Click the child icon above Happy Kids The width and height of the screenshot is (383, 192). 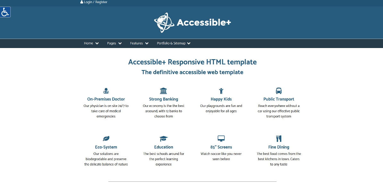point(221,91)
